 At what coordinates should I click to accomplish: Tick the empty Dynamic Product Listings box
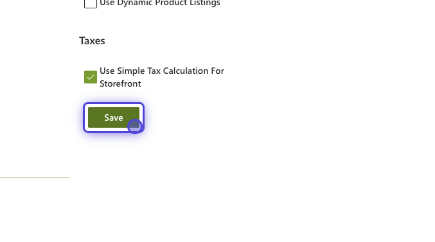(91, 3)
